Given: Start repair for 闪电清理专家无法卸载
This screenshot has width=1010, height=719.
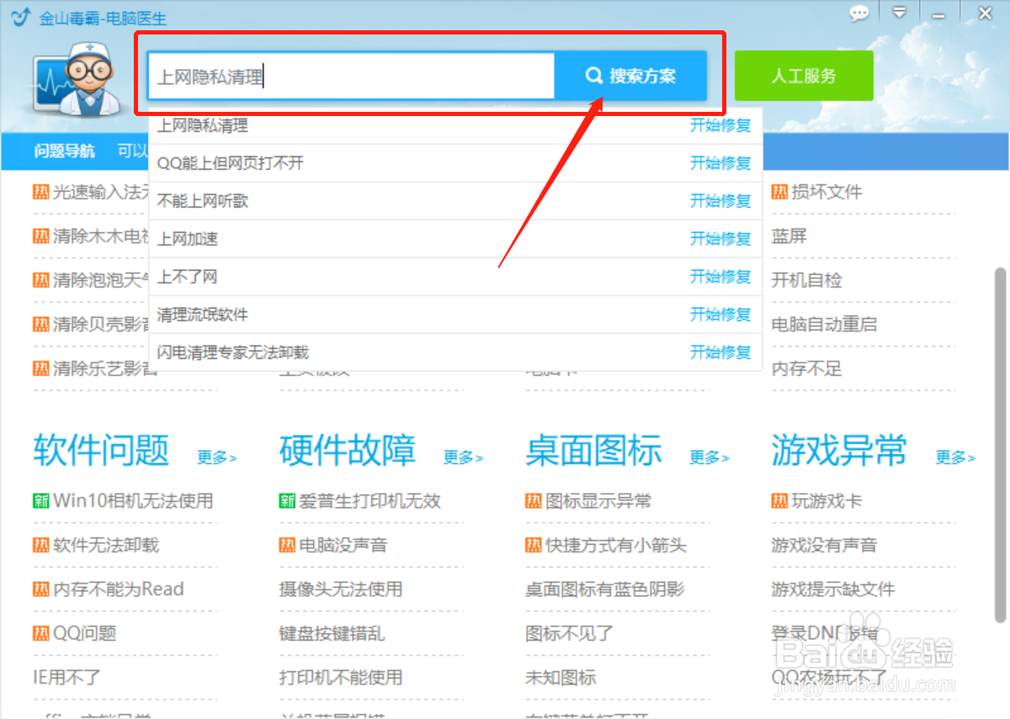Looking at the screenshot, I should [720, 352].
